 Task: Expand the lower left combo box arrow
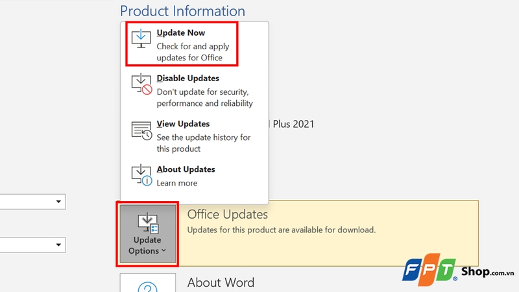pyautogui.click(x=58, y=245)
